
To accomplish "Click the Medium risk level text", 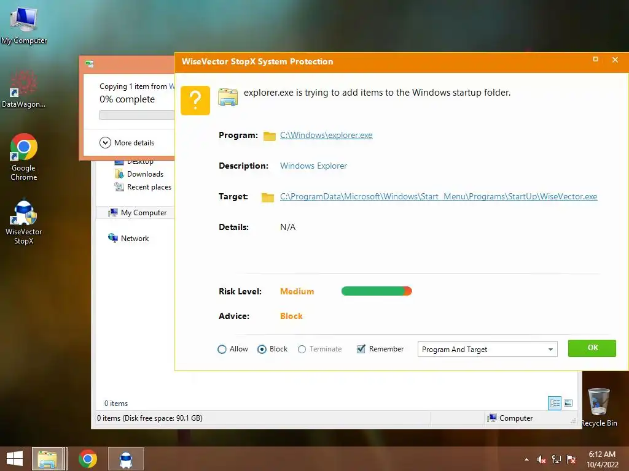I will (297, 291).
